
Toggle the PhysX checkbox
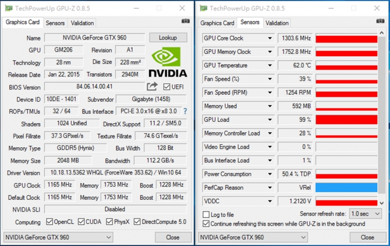pos(109,222)
